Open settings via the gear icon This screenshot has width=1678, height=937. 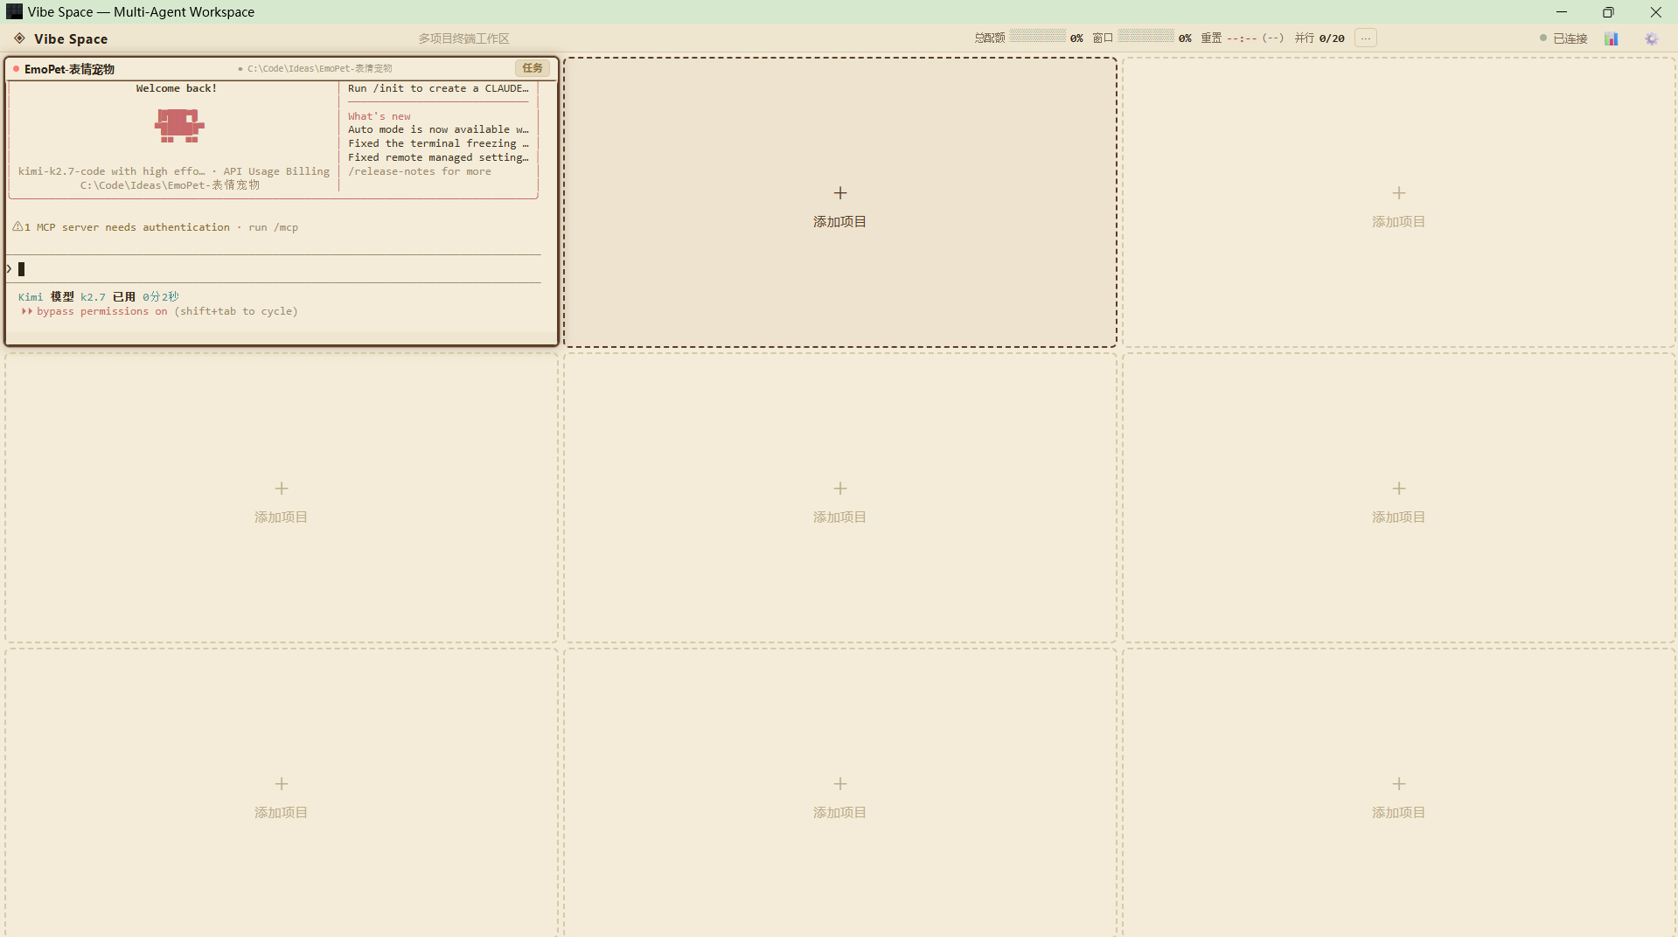[x=1651, y=38]
